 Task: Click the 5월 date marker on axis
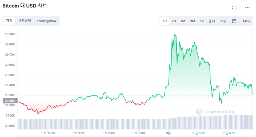pyautogui.click(x=168, y=133)
